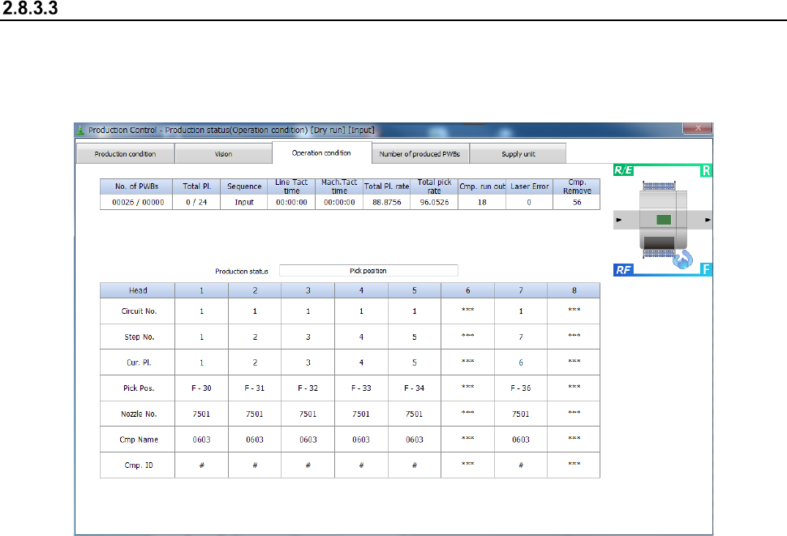Click the Cmp. run out value 18
The height and width of the screenshot is (536, 787).
pyautogui.click(x=482, y=202)
